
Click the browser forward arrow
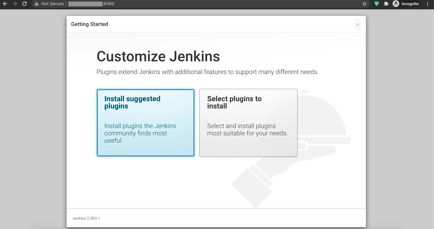tap(15, 4)
